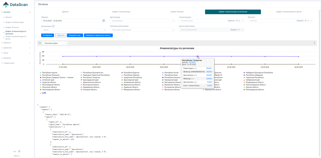Click tooltip value 282265 for Мебикар
321x158 pixels.
209,72
